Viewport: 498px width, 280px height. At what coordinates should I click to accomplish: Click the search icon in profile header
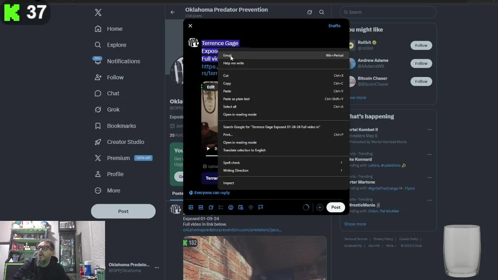pyautogui.click(x=322, y=12)
